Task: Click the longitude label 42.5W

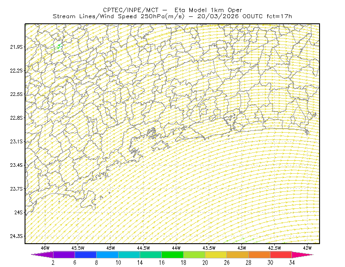Action: [x=275, y=248]
